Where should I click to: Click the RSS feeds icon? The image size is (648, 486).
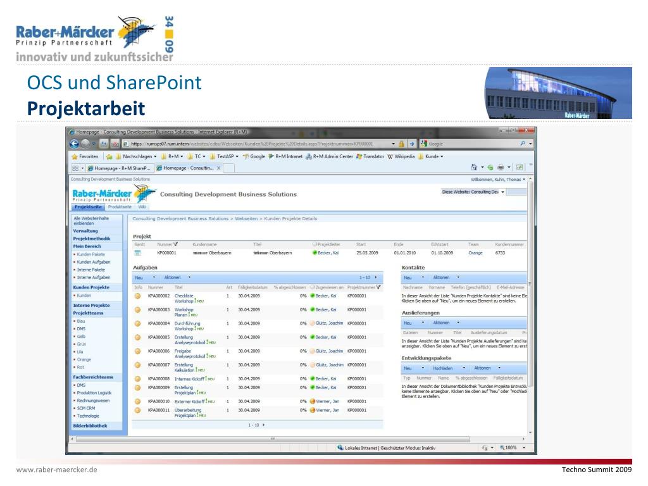pyautogui.click(x=490, y=167)
